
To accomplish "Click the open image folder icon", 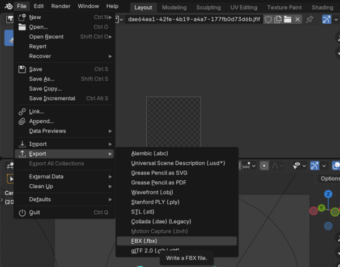I will (x=287, y=19).
